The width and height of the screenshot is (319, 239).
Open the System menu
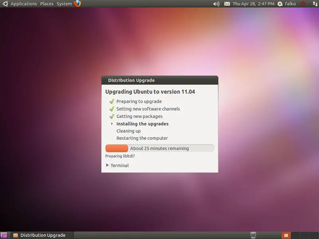[64, 4]
